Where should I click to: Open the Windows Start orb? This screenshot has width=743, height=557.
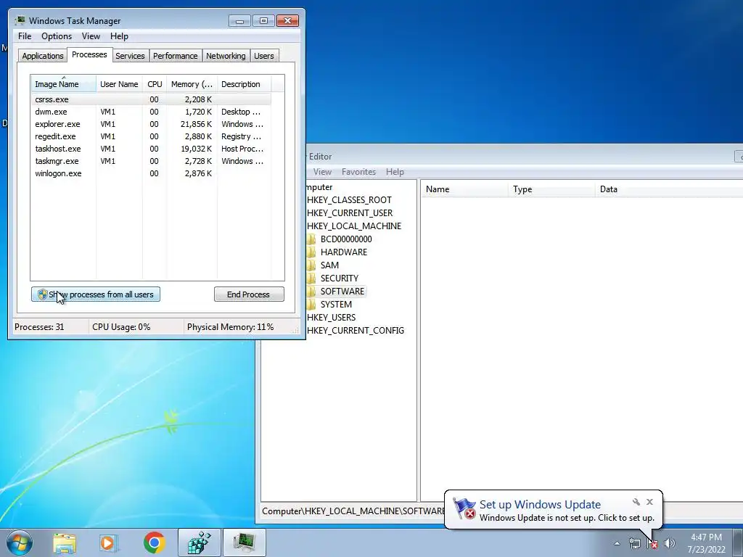point(20,542)
